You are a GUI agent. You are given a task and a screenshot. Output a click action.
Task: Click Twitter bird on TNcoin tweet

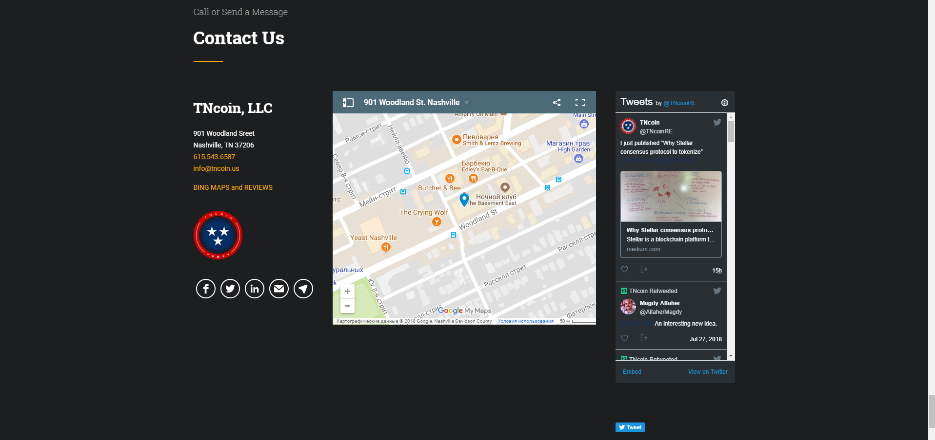[717, 122]
